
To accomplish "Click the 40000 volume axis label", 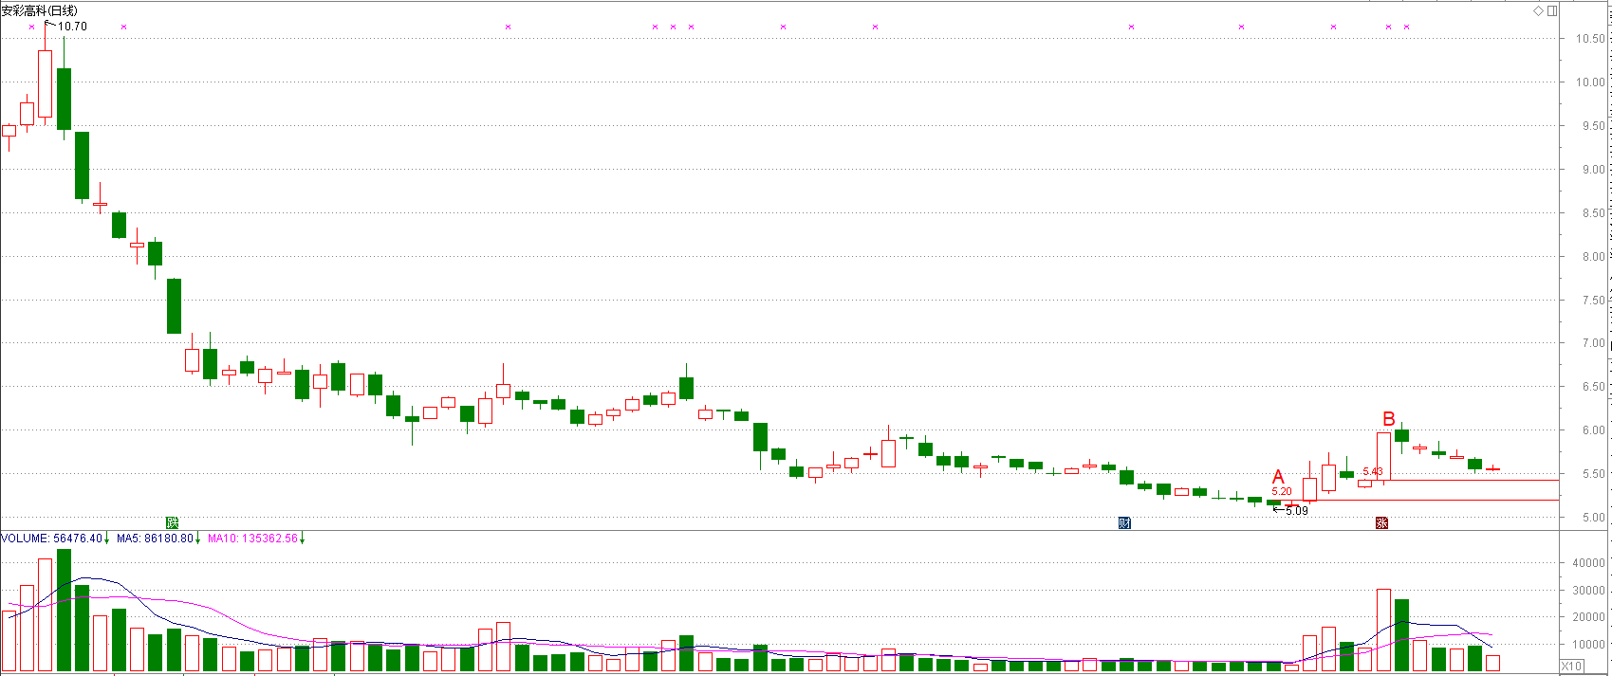I will coord(1590,563).
